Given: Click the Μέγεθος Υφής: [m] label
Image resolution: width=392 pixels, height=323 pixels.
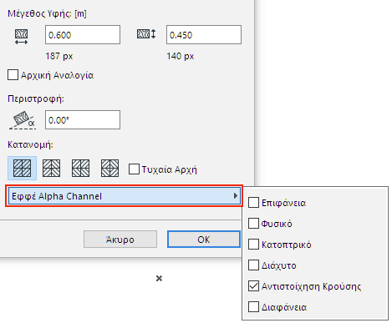Looking at the screenshot, I should coord(47,13).
